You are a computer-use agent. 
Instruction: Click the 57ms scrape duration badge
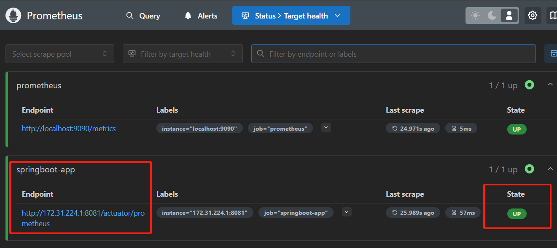pyautogui.click(x=463, y=213)
